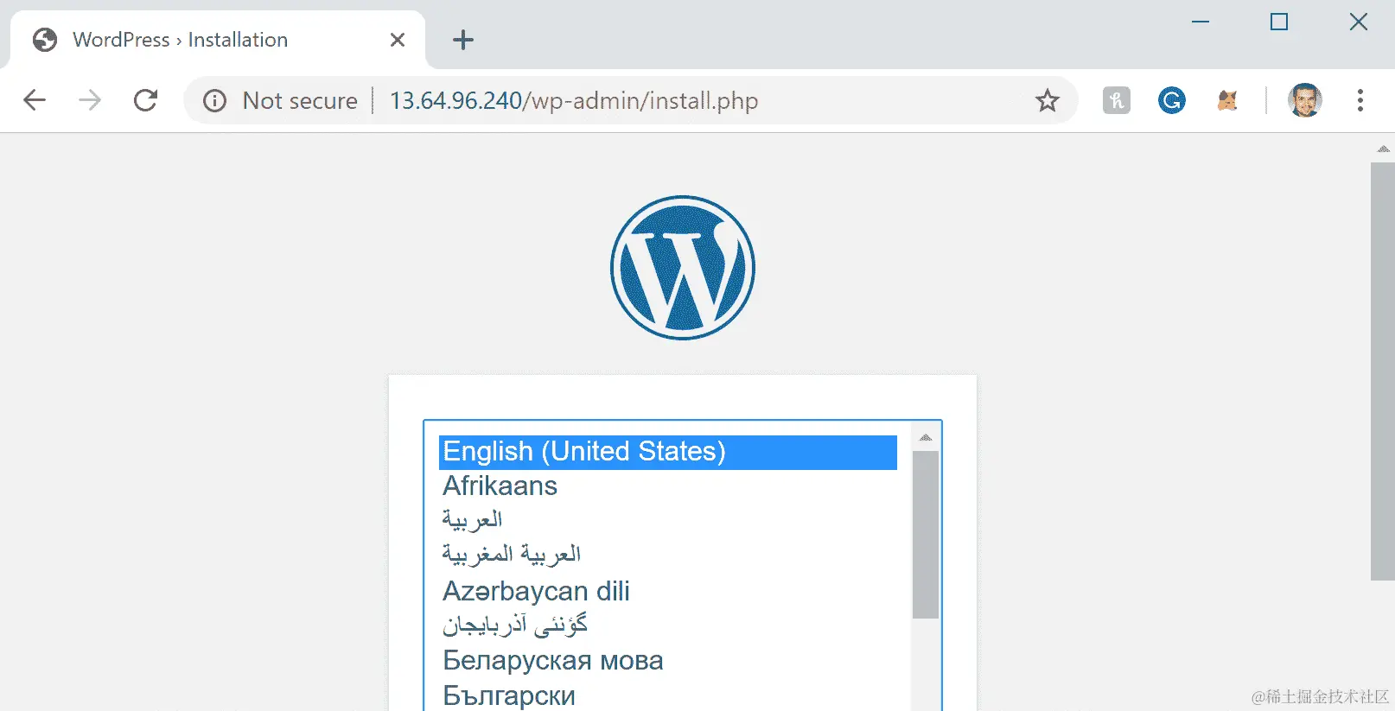Choose Български language
1395x711 pixels.
point(668,695)
